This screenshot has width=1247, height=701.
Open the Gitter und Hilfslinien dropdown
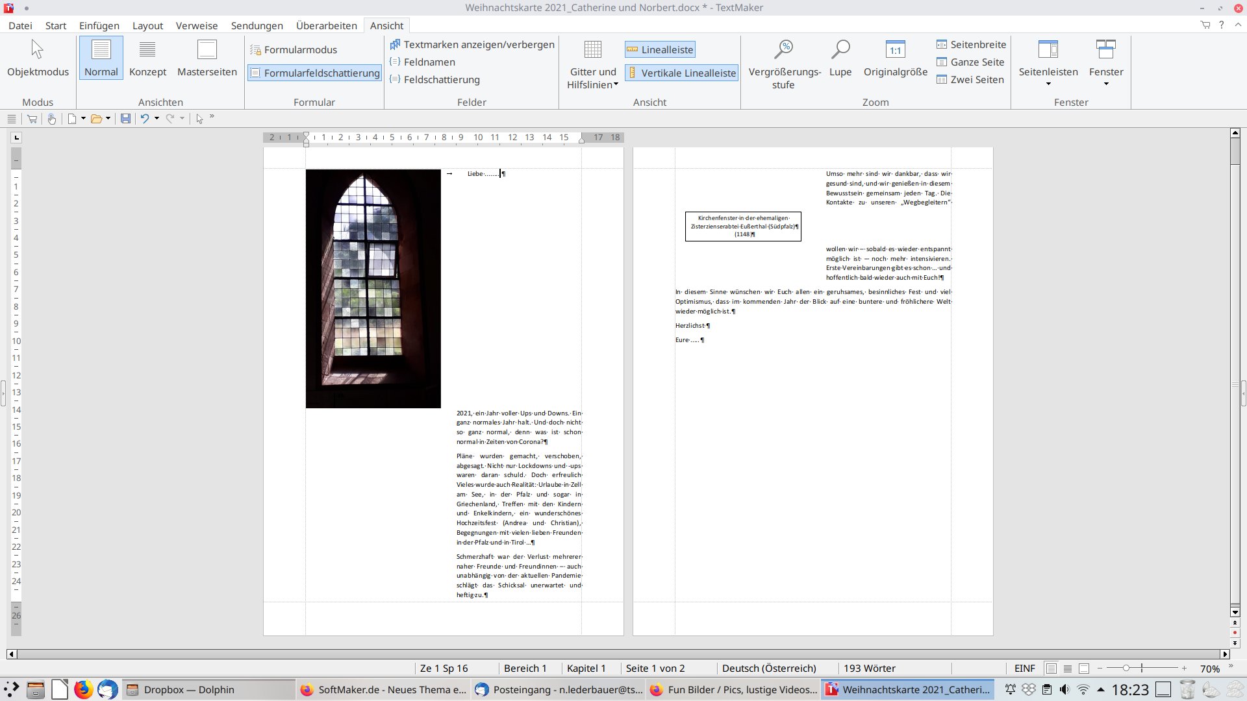pyautogui.click(x=592, y=65)
